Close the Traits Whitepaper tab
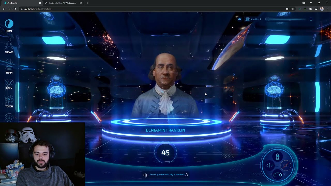 [x=81, y=3]
